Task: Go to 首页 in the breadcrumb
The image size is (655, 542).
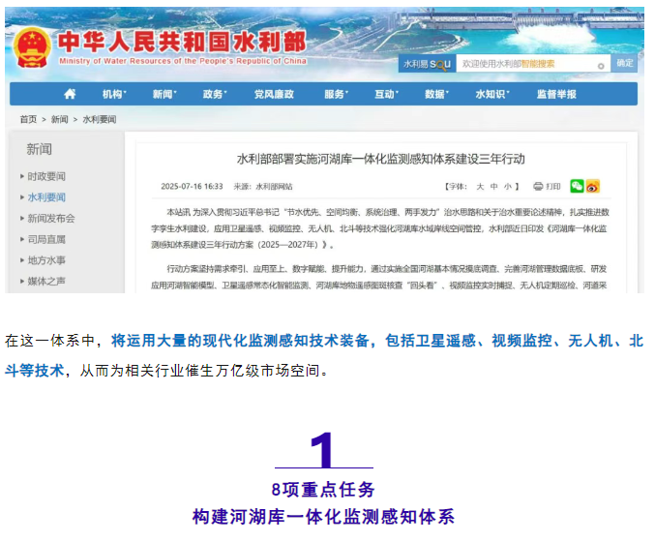Action: pyautogui.click(x=28, y=119)
